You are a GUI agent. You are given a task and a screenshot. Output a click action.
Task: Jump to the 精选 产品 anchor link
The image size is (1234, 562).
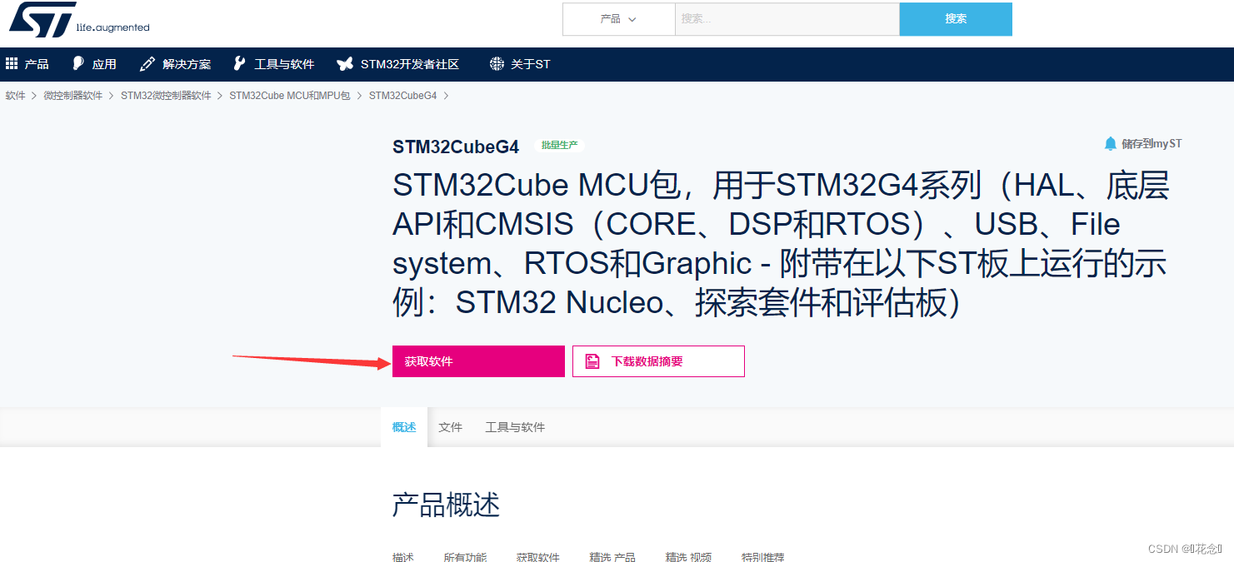[612, 557]
